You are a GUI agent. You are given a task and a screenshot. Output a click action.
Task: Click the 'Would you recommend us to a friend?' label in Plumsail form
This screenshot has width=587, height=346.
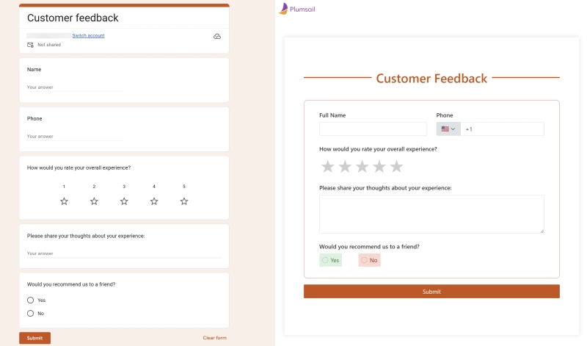tap(369, 247)
